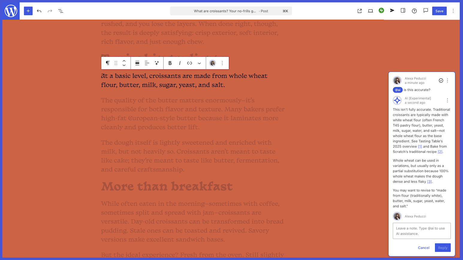
Task: Open the document overview list
Action: coord(61,11)
